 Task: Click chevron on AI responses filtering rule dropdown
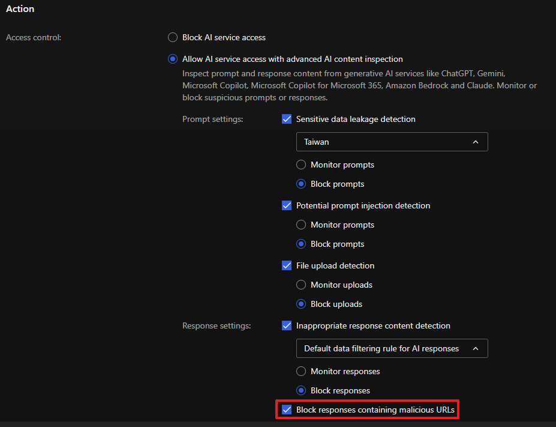tap(476, 348)
